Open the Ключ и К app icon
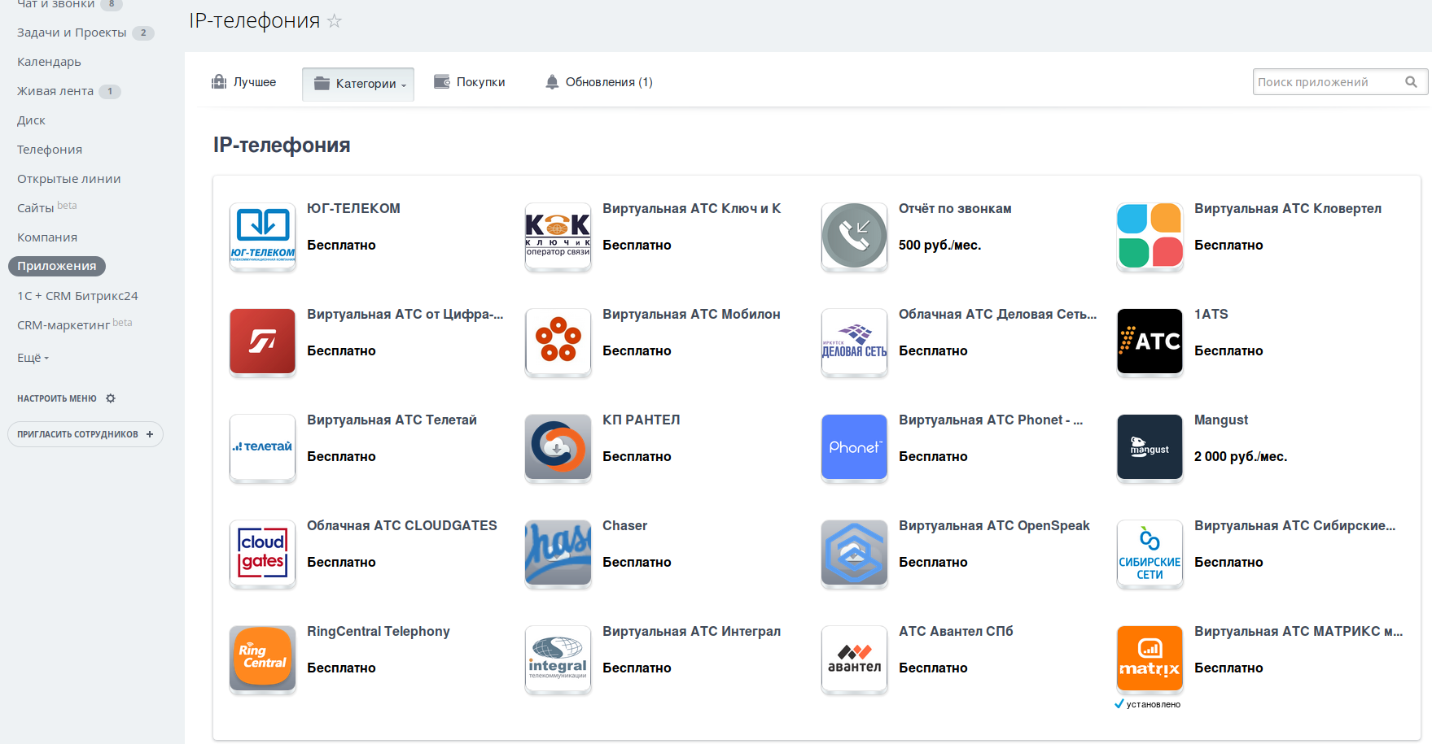This screenshot has width=1432, height=744. tap(558, 236)
